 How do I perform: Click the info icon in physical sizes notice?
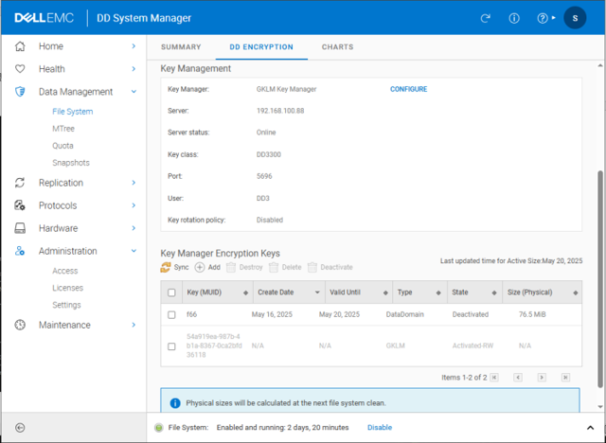[175, 403]
